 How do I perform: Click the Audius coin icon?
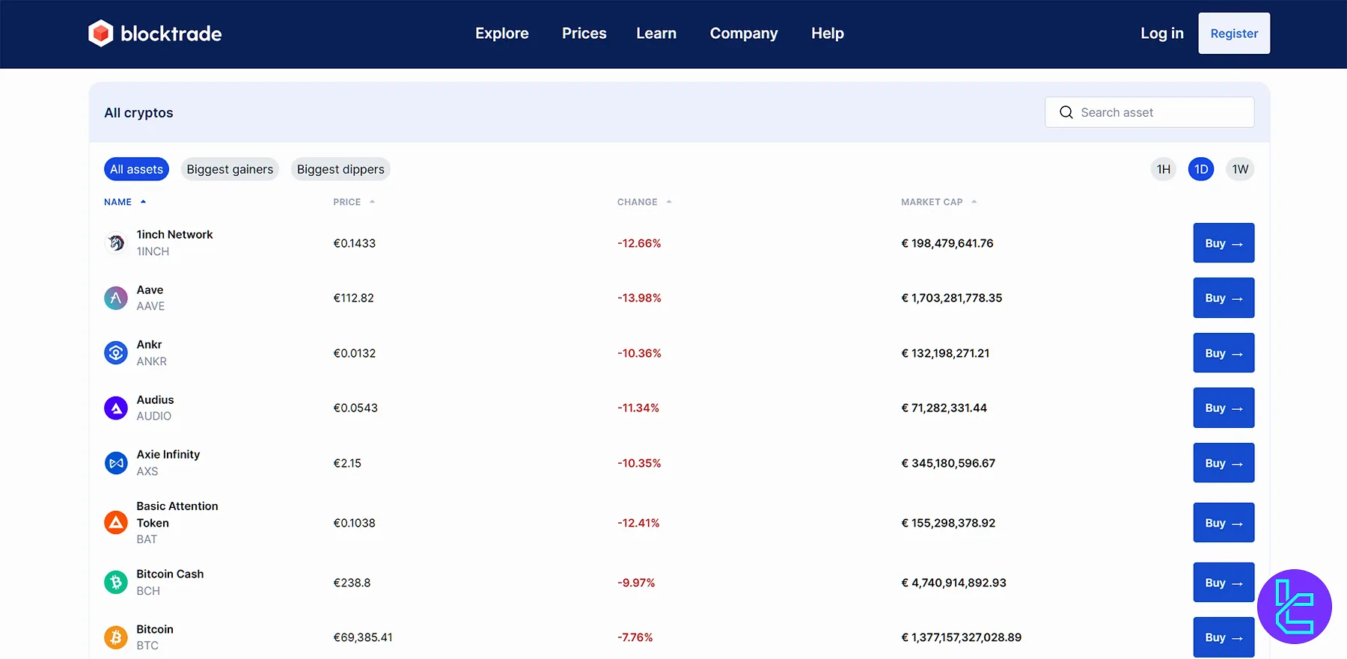point(116,408)
